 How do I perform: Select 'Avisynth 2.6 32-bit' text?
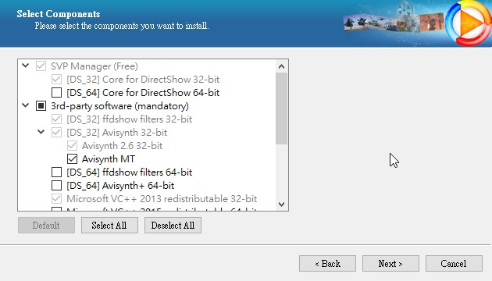pyautogui.click(x=122, y=145)
